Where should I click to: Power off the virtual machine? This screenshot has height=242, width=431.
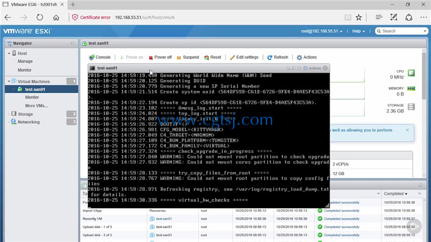(x=160, y=57)
